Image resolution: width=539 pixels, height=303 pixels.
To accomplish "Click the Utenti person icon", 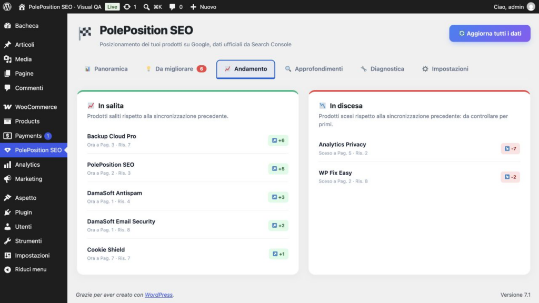I will (x=7, y=227).
